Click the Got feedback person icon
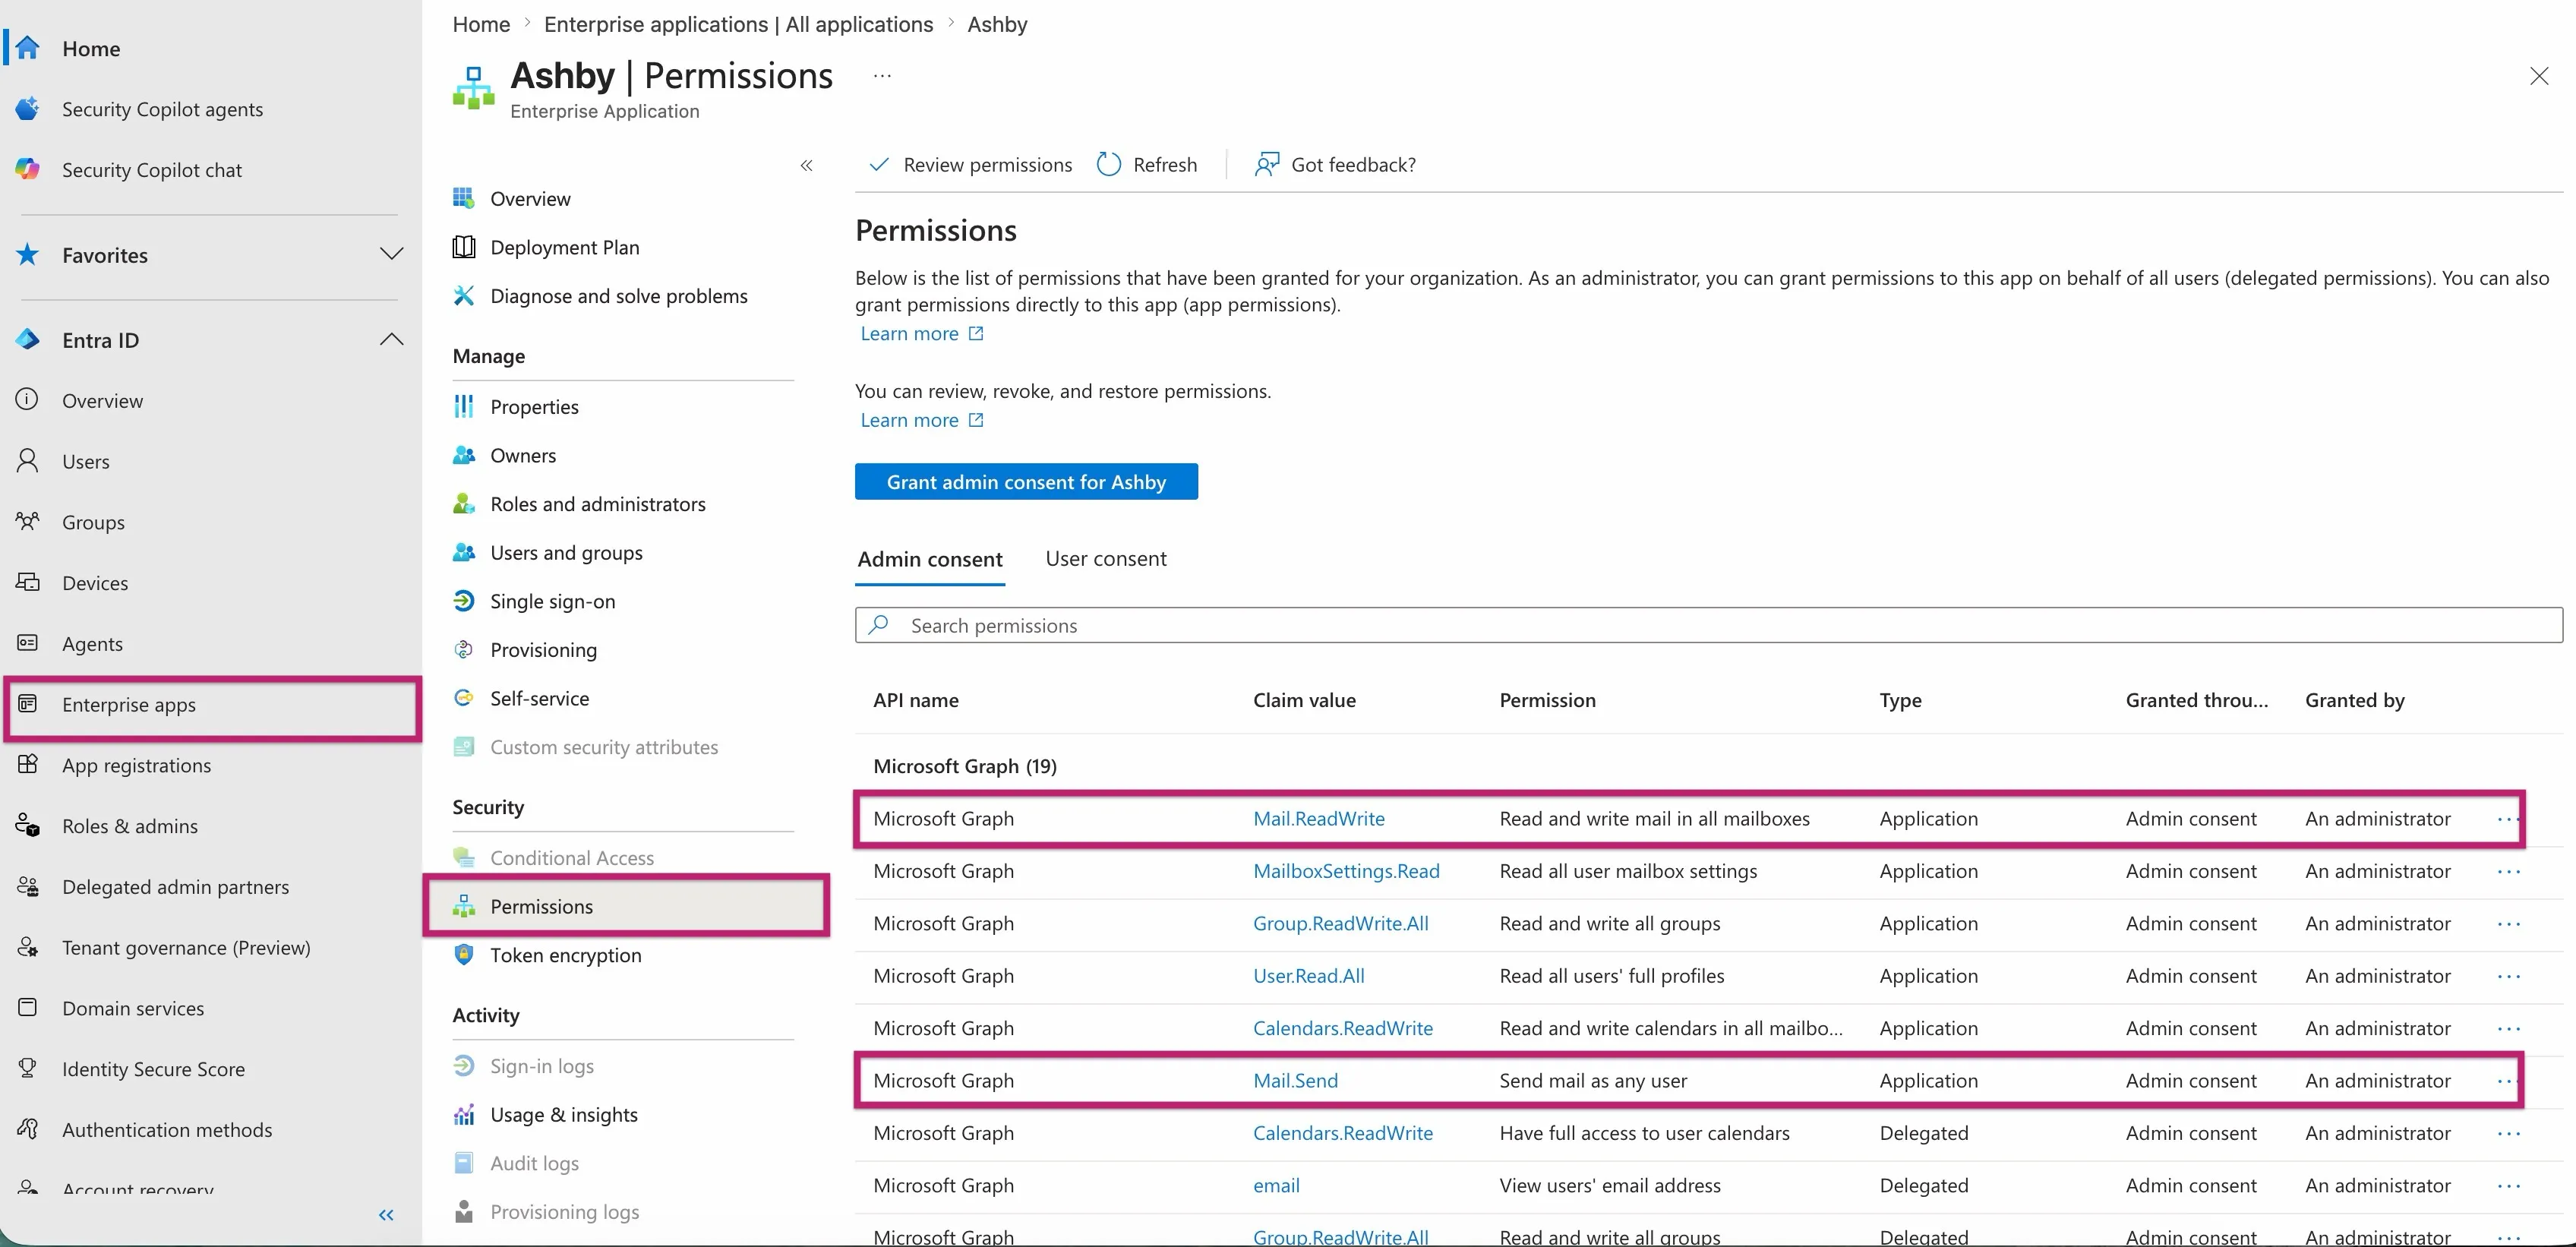Viewport: 2576px width, 1247px height. (x=1267, y=165)
